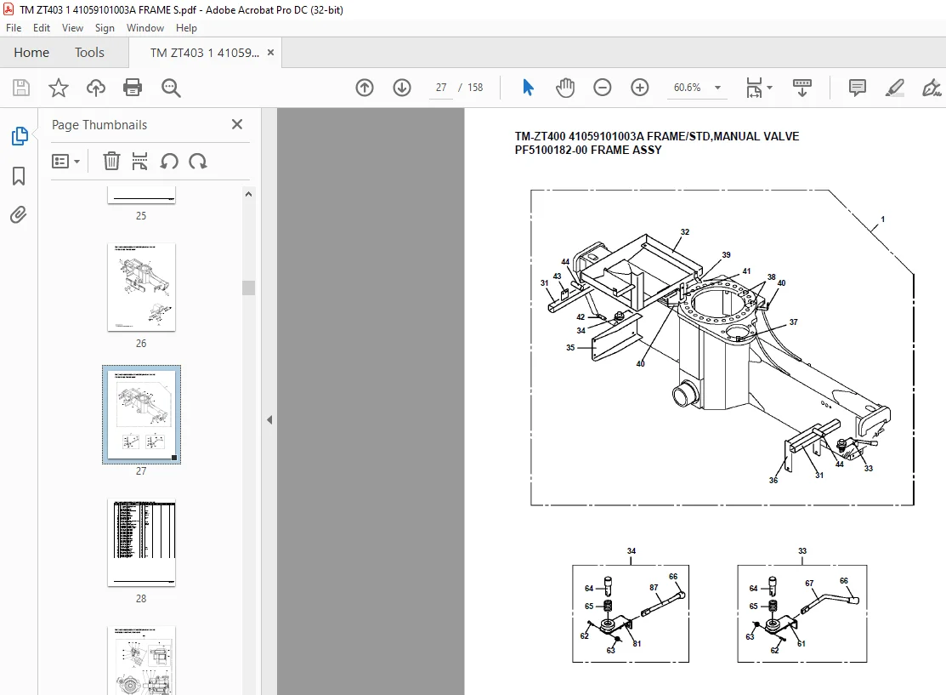Close the TM ZT403 document tab

pos(270,53)
